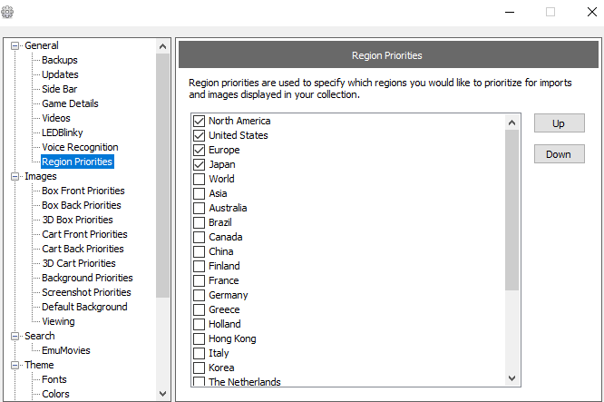
Task: Select the General tree label
Action: (42, 45)
